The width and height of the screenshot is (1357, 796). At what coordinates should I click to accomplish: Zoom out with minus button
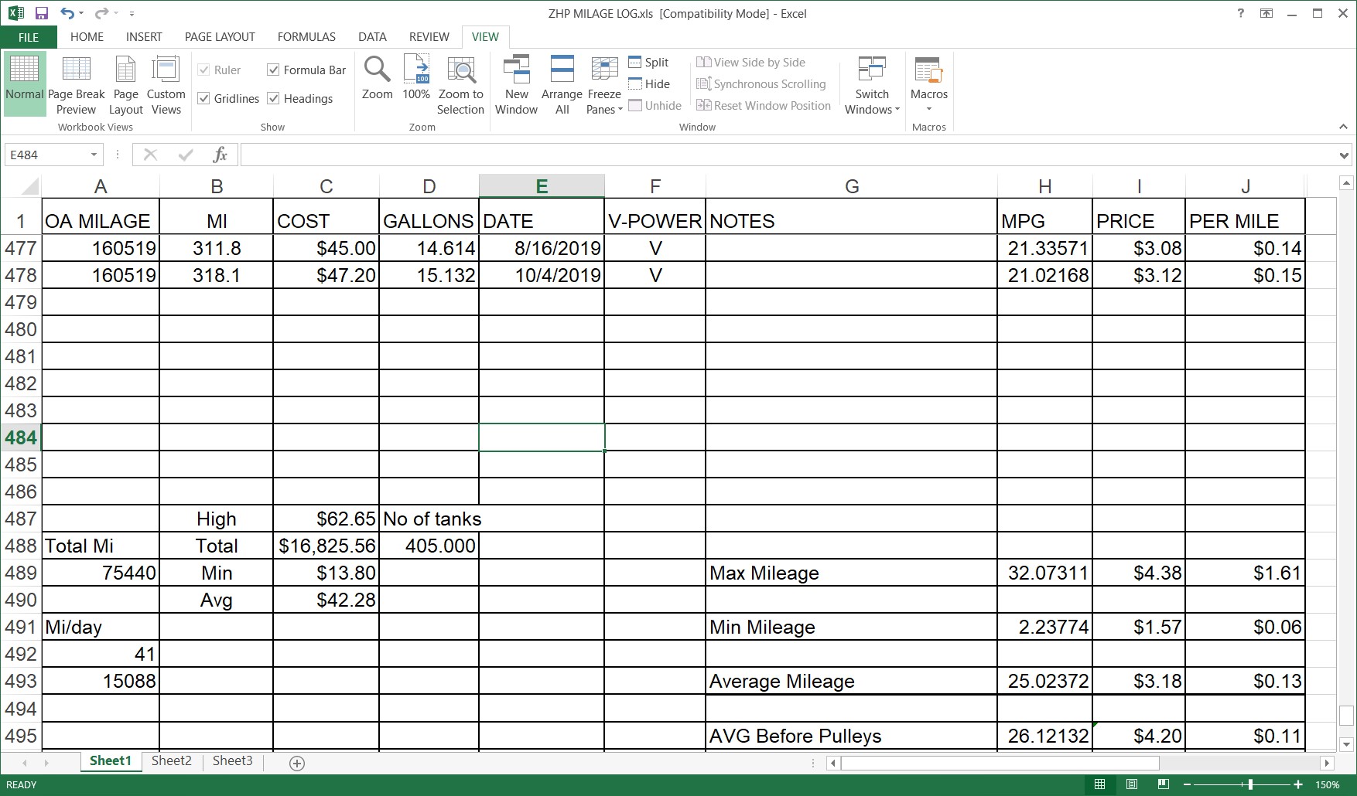pyautogui.click(x=1188, y=784)
